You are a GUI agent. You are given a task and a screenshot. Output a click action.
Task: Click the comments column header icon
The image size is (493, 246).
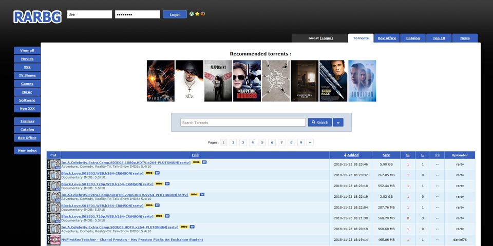pyautogui.click(x=437, y=155)
